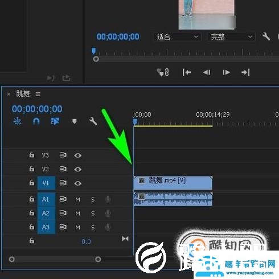
Task: Select the V2 track label
Action: click(46, 169)
